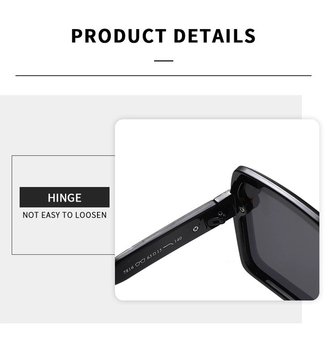The height and width of the screenshot is (357, 329).
Task: Click the black HINGE label banner
Action: 64,197
